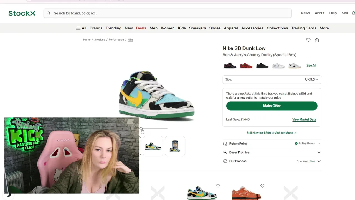Click See All variants link
The image size is (355, 200).
[311, 66]
